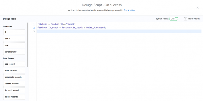Choose the 'for each record' task

[x=14, y=90]
